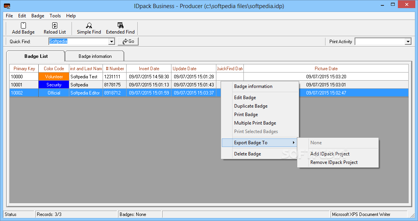Switch to the Badge information tab
This screenshot has height=221, width=418.
pos(95,56)
